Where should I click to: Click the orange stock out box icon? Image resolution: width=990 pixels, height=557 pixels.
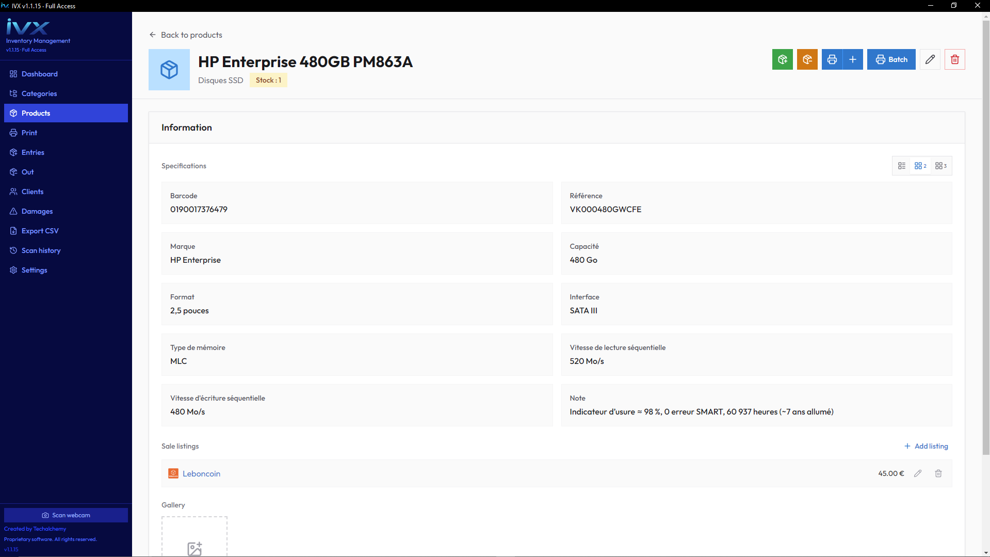click(807, 59)
